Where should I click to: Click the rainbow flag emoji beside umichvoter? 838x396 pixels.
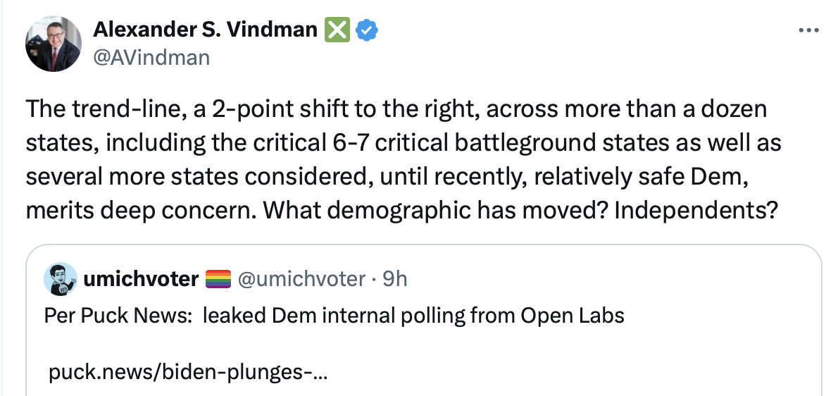(x=218, y=280)
